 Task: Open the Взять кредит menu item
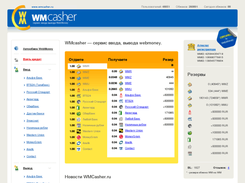point(32,59)
